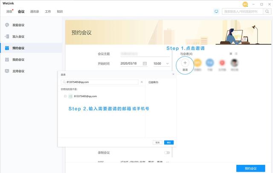Click the 813375485@qq.com result text

pyautogui.click(x=85, y=96)
